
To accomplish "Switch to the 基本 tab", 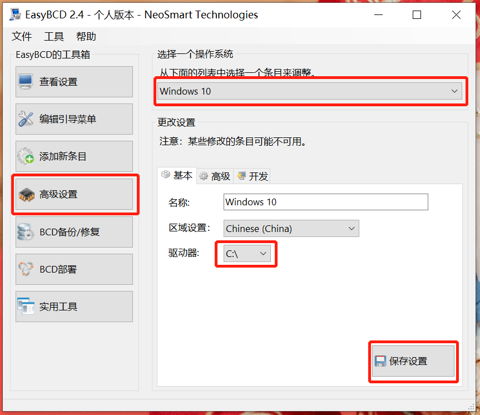I will [177, 175].
